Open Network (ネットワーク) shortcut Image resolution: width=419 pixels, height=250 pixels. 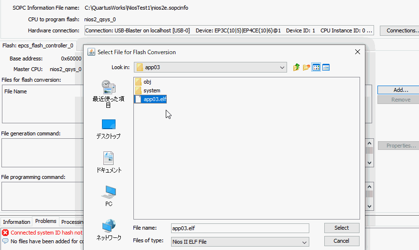click(x=108, y=230)
